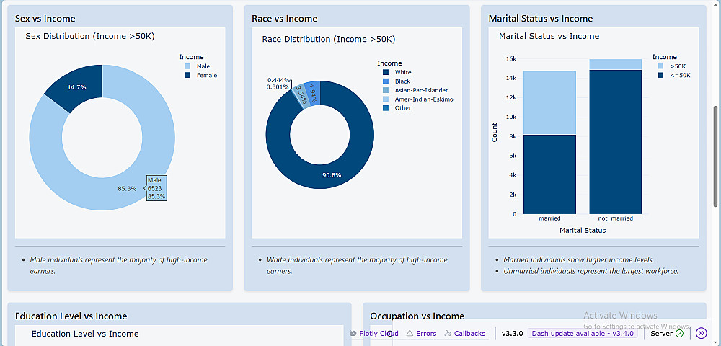Click the Male legend color swatch

coord(187,66)
